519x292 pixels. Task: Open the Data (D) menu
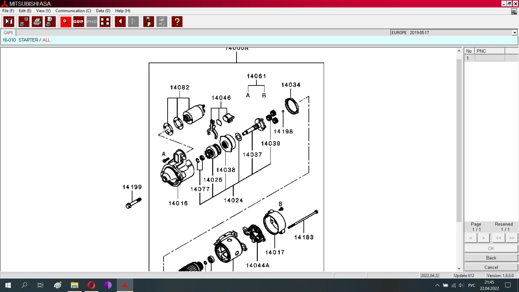[x=103, y=11]
